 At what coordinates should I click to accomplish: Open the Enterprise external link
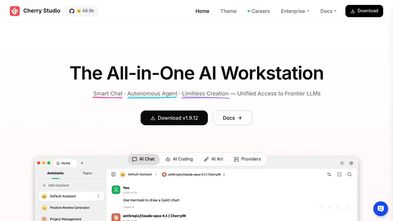point(295,11)
